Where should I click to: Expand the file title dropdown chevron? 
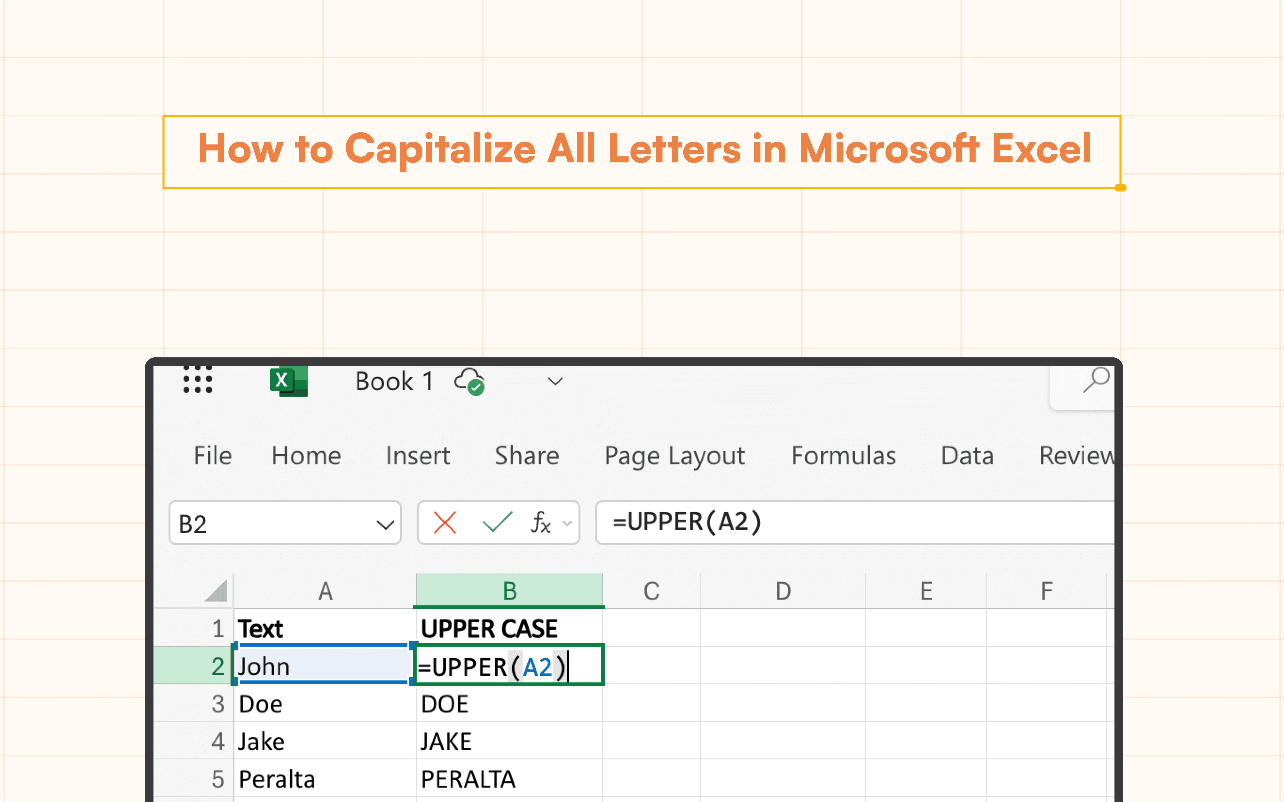click(x=555, y=381)
